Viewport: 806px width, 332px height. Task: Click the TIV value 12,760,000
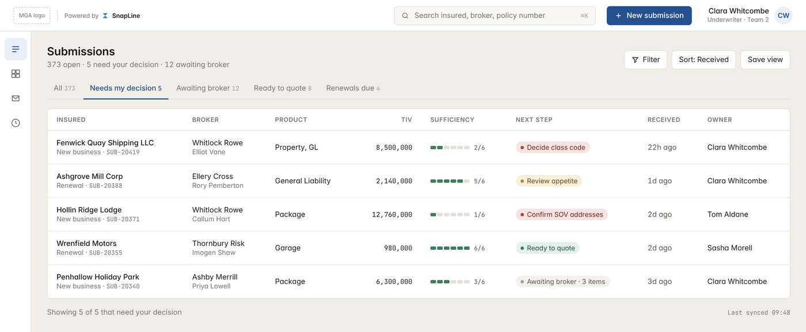click(x=392, y=215)
